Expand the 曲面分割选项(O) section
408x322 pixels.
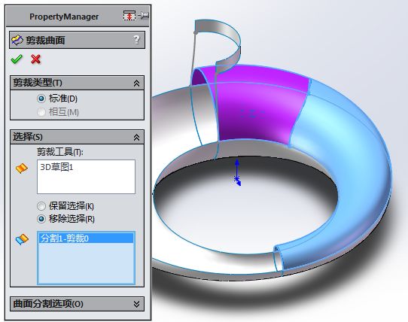coord(136,304)
